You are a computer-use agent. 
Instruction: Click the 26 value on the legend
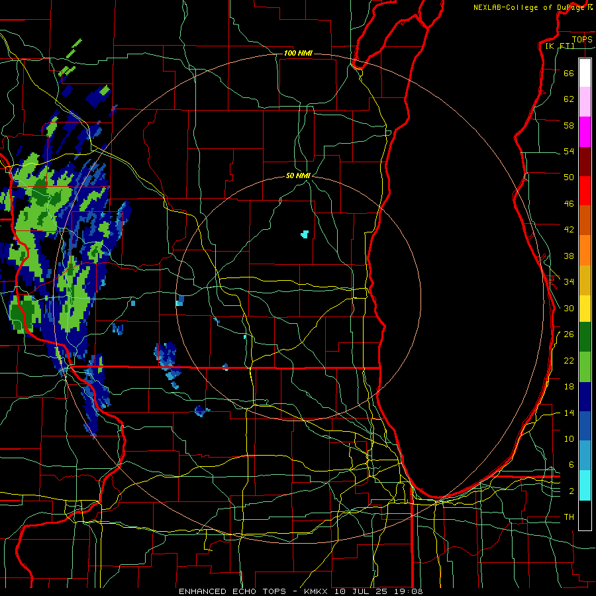(x=569, y=334)
